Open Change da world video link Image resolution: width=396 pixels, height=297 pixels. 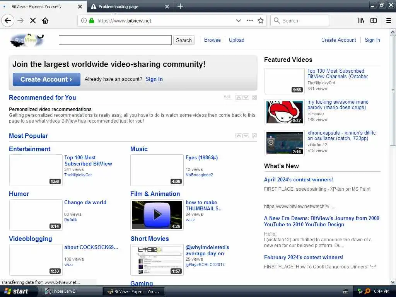tap(85, 202)
